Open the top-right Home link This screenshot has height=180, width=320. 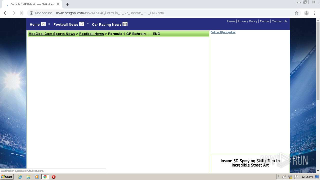[x=231, y=21]
